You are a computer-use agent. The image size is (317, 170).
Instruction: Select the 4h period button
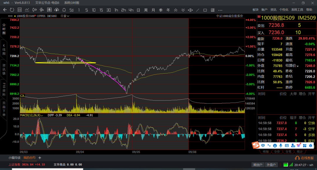pyautogui.click(x=131, y=10)
